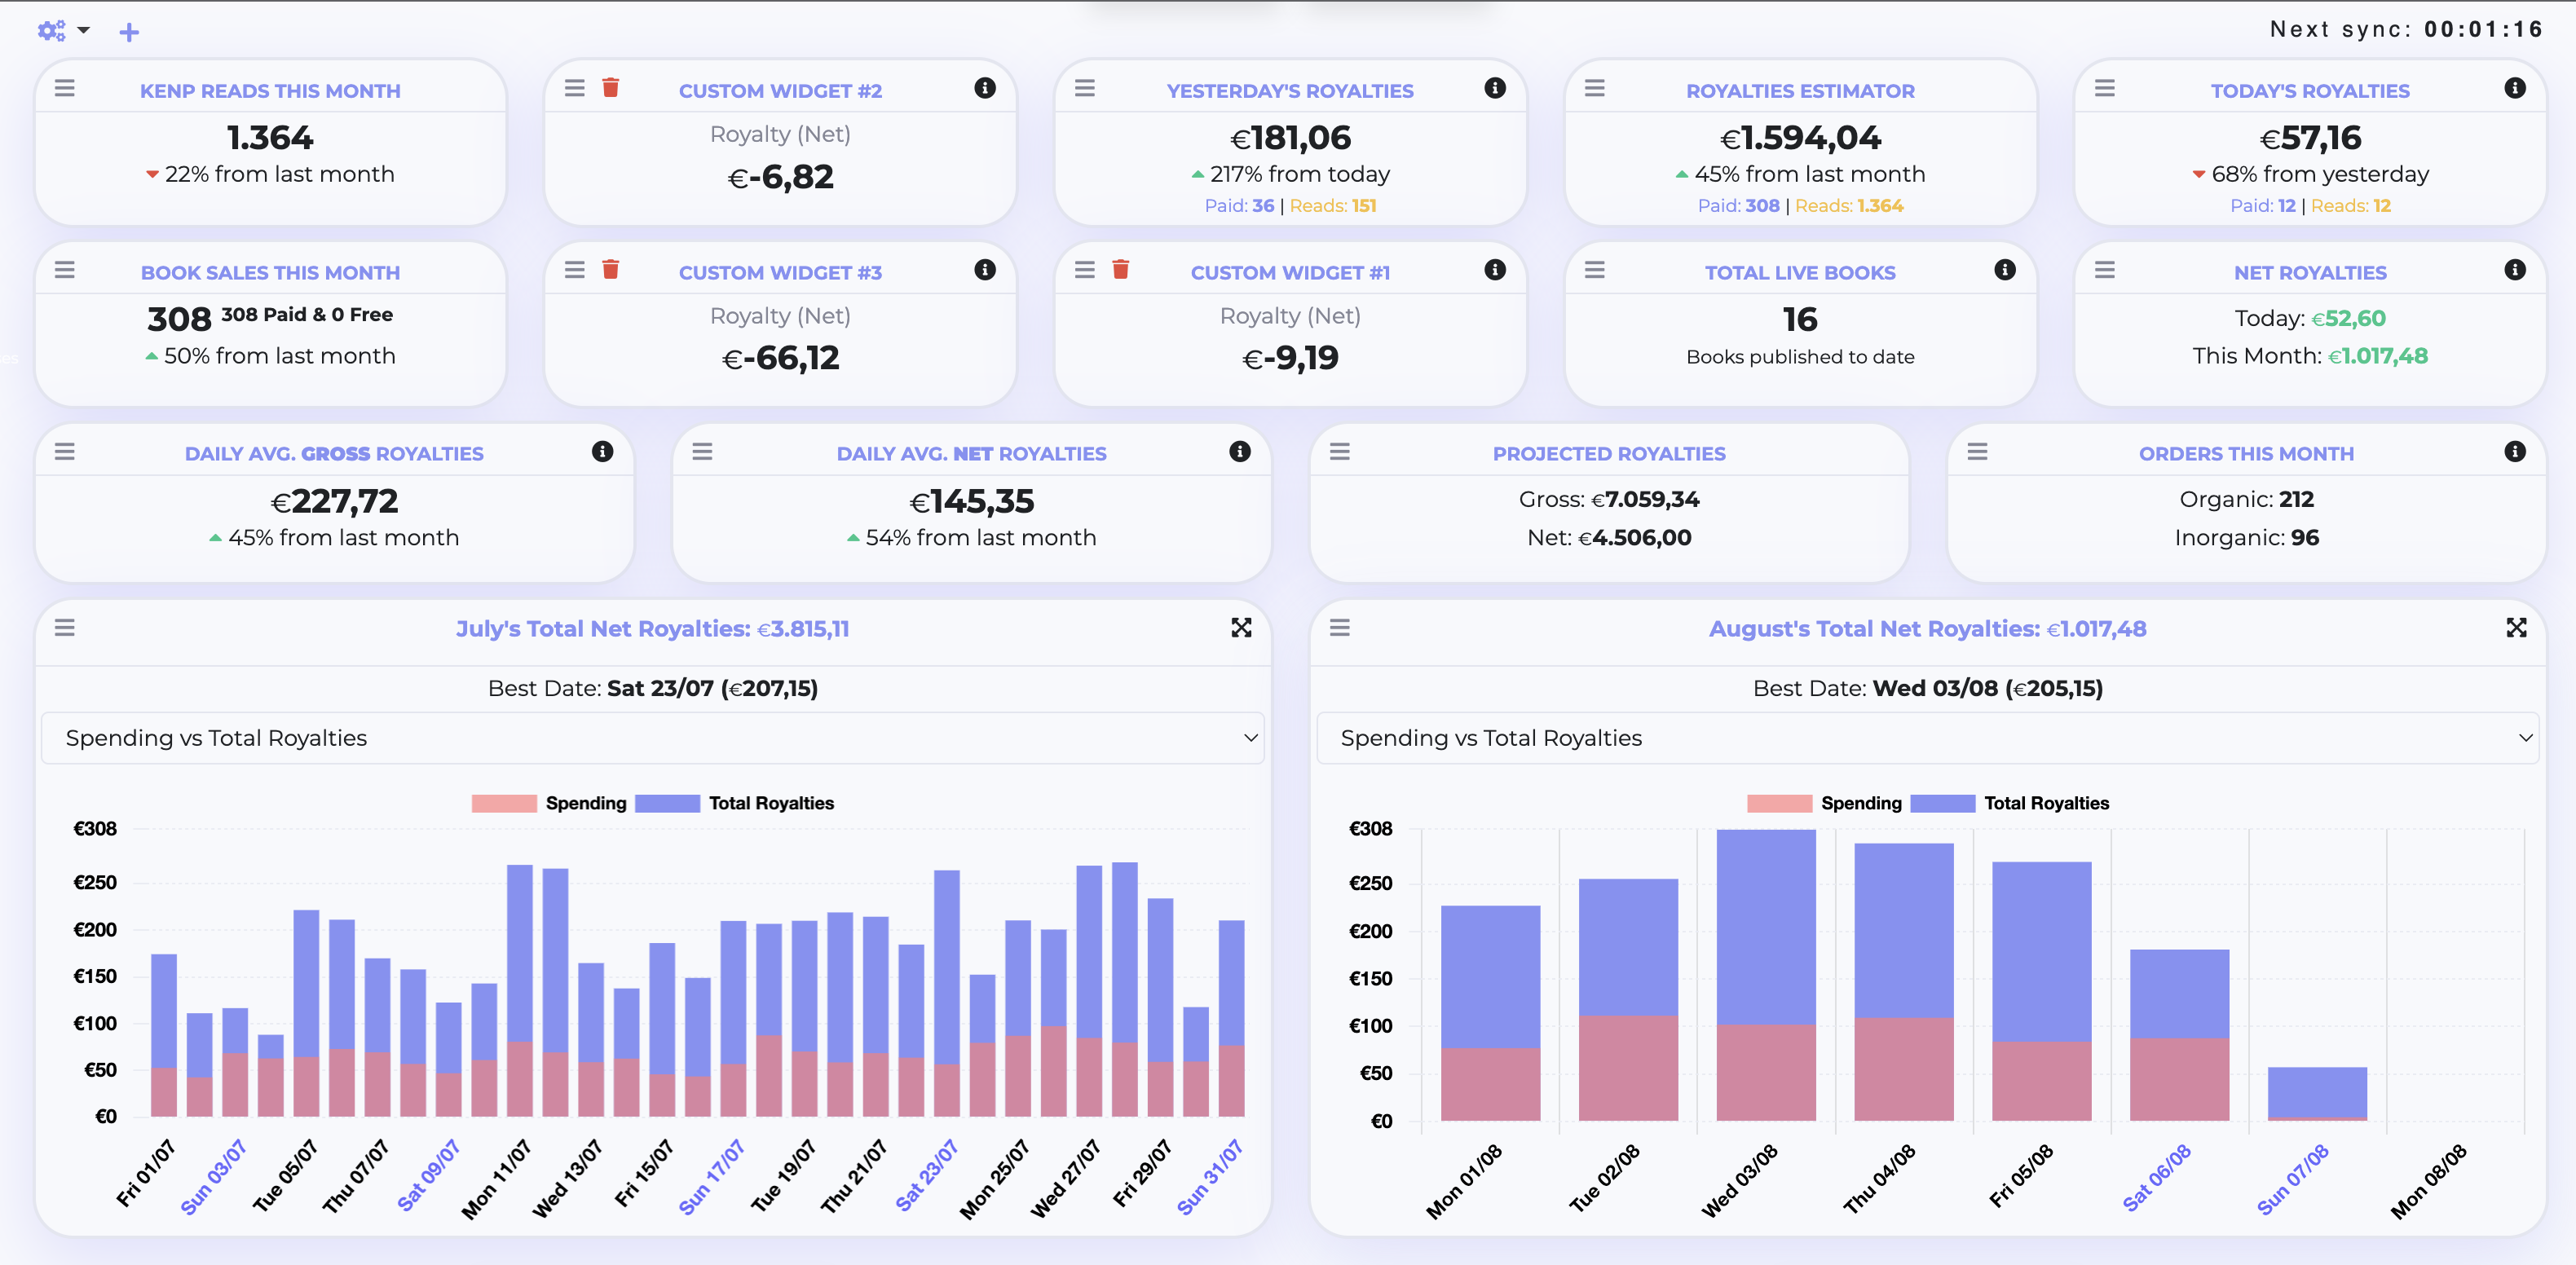The height and width of the screenshot is (1265, 2576).
Task: Grab the KENP Reads This Month drag handle
Action: pyautogui.click(x=65, y=88)
